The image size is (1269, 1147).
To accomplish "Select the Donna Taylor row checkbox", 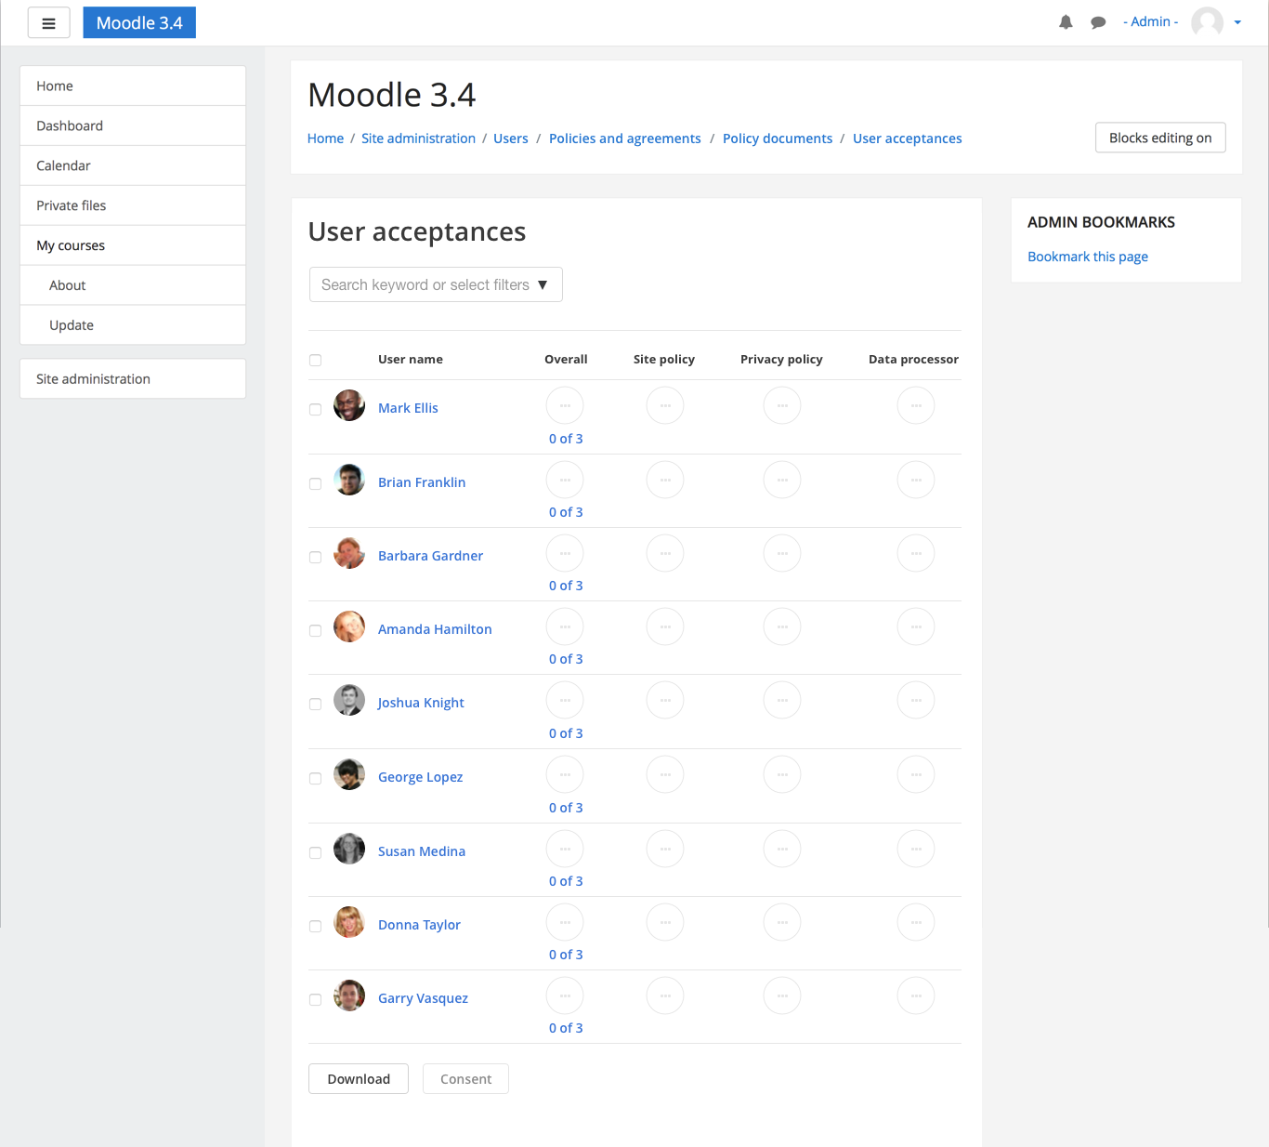I will (315, 926).
